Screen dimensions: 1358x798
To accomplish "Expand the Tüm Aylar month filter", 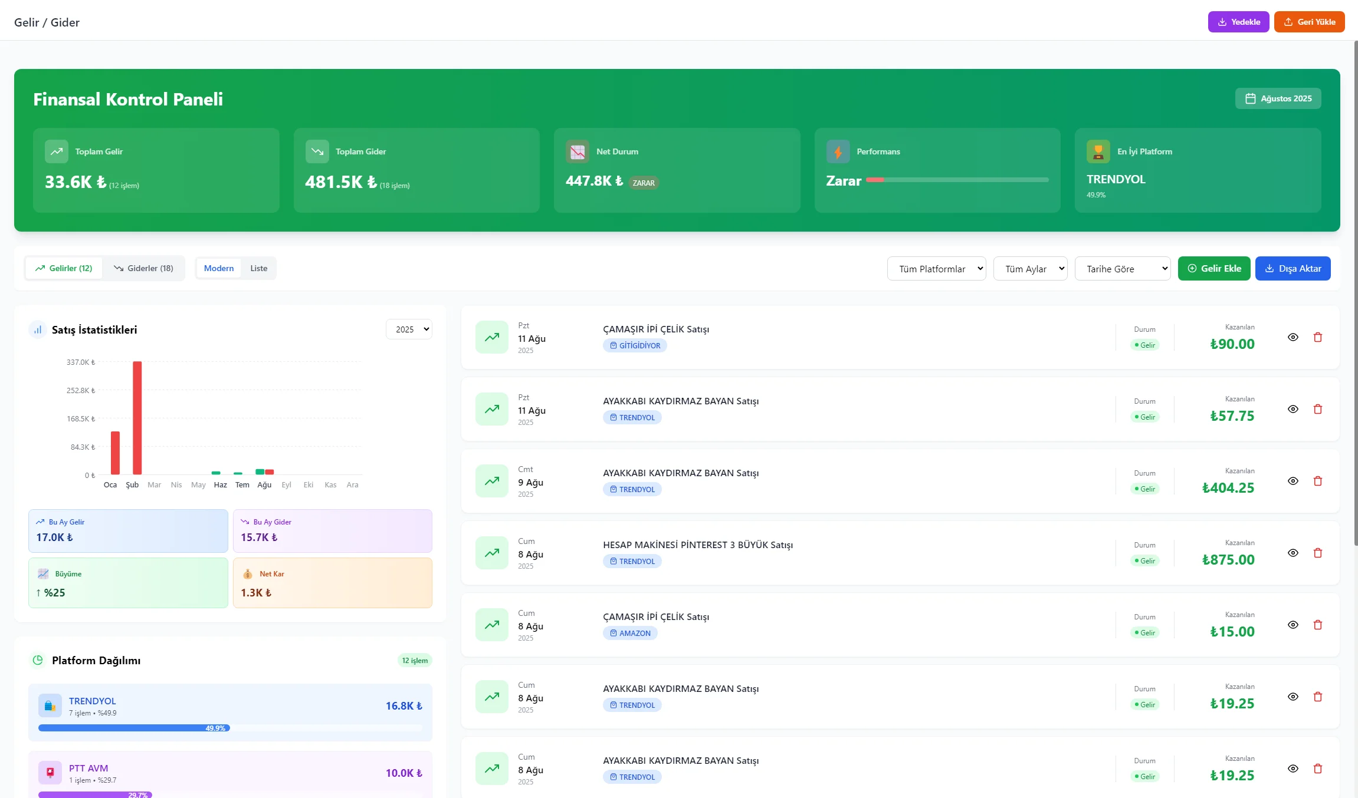I will point(1031,269).
